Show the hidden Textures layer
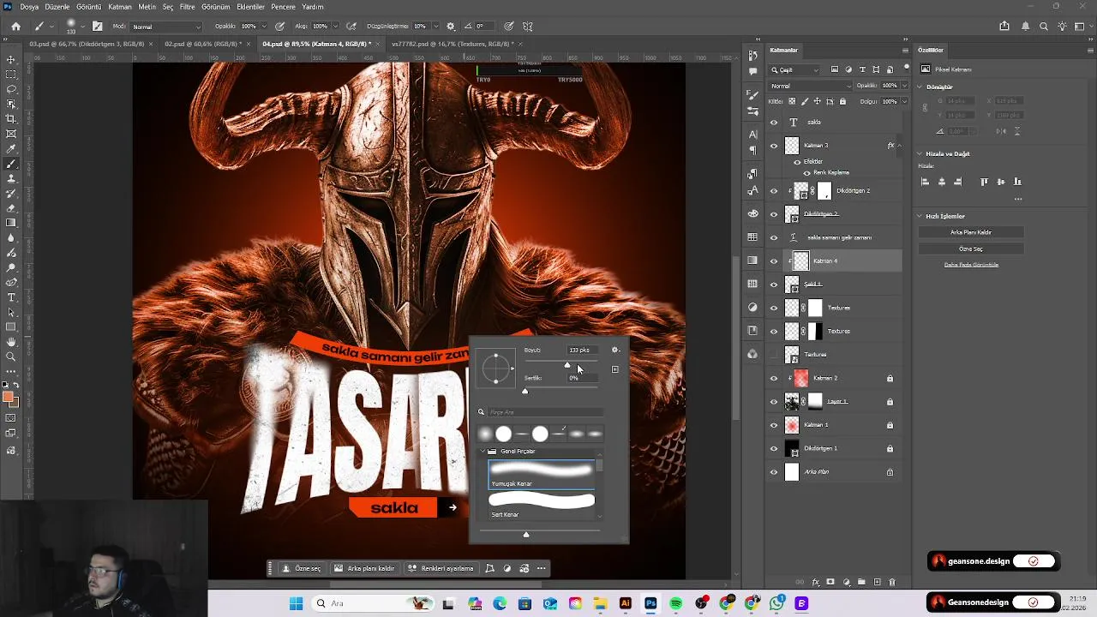The height and width of the screenshot is (617, 1097). coord(774,355)
